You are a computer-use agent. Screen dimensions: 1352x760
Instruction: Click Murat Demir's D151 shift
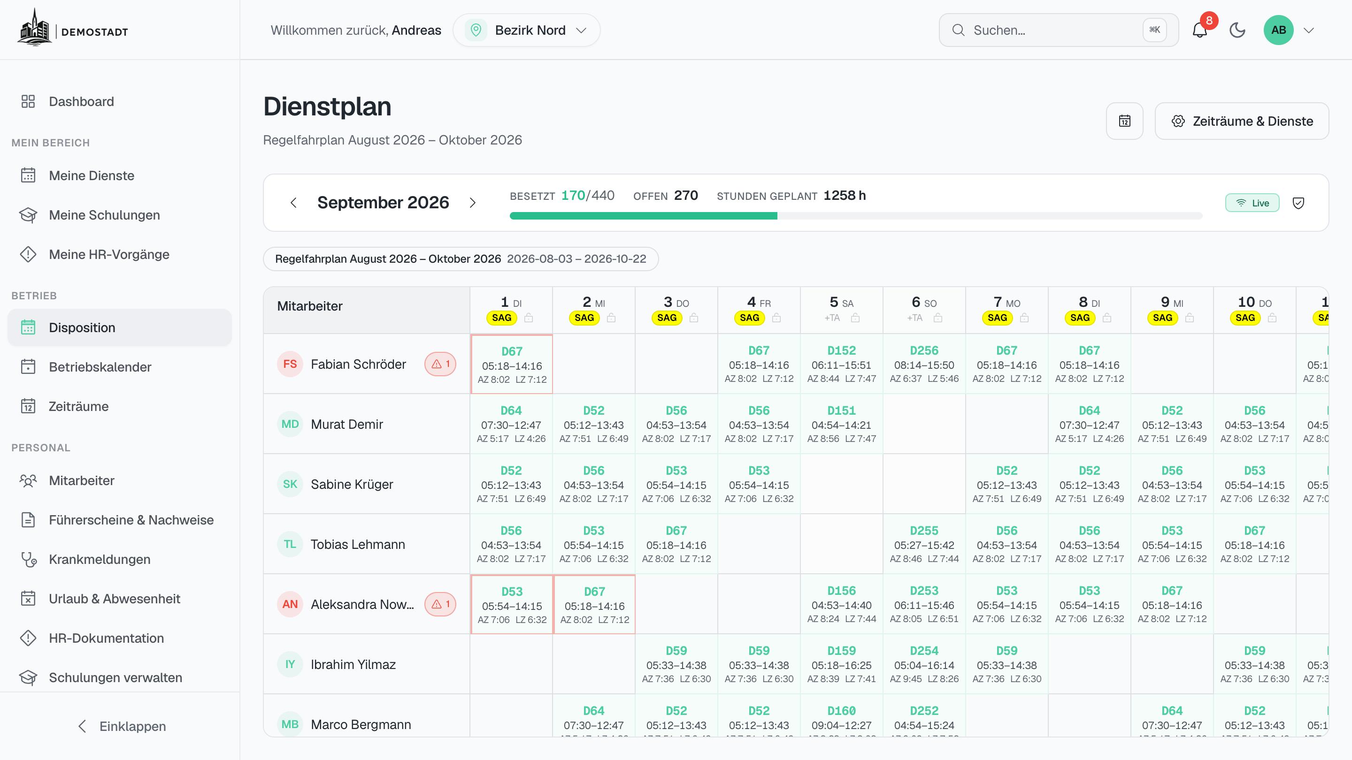pyautogui.click(x=841, y=424)
